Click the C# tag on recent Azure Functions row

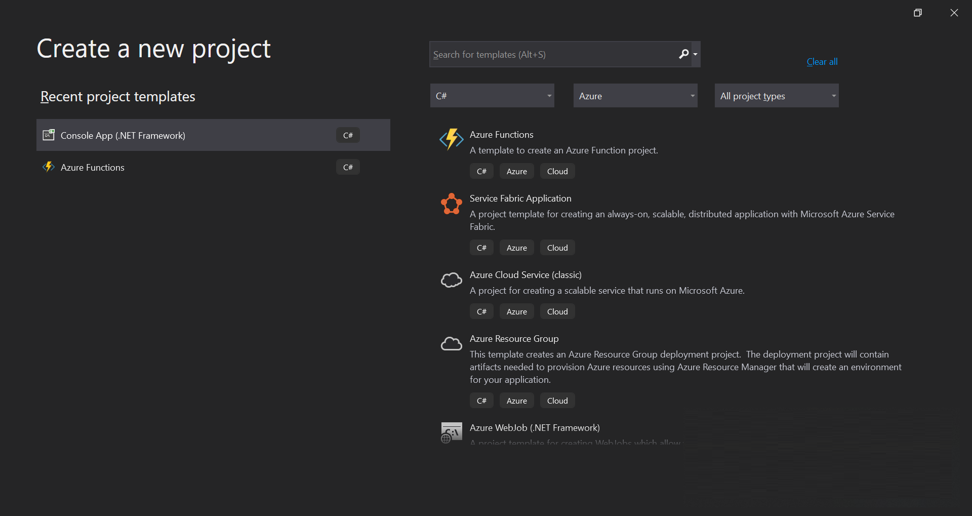pos(348,167)
